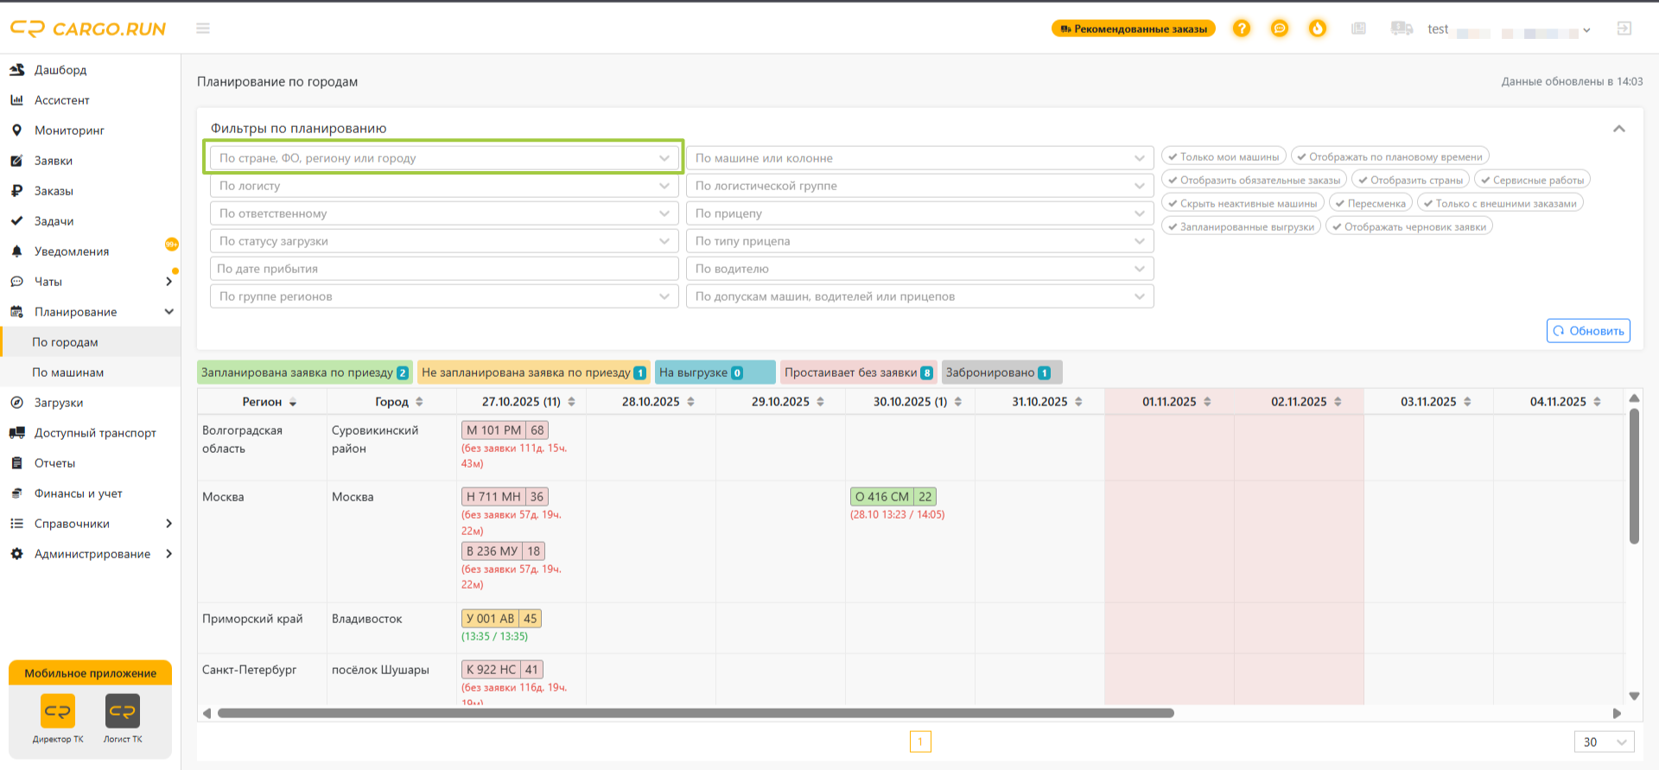Click the orange flame icon in header
The height and width of the screenshot is (770, 1659).
click(1318, 29)
